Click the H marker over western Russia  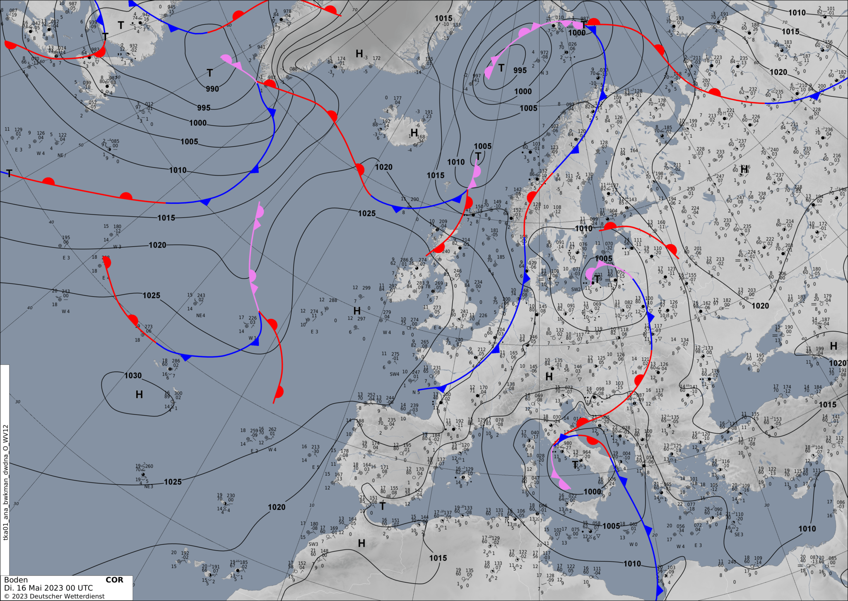point(744,169)
